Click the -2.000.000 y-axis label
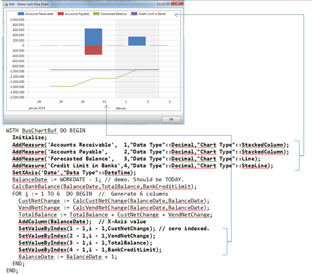This screenshot has height=275, width=312. pyautogui.click(x=17, y=97)
